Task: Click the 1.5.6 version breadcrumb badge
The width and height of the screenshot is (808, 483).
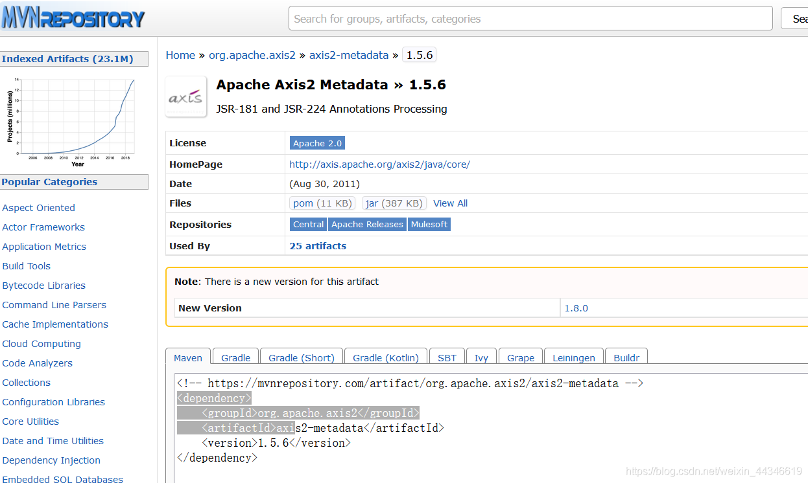Action: coord(419,55)
